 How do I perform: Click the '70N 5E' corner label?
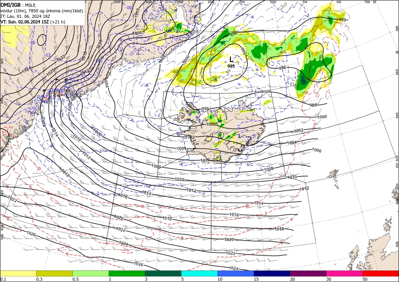[370, 2]
